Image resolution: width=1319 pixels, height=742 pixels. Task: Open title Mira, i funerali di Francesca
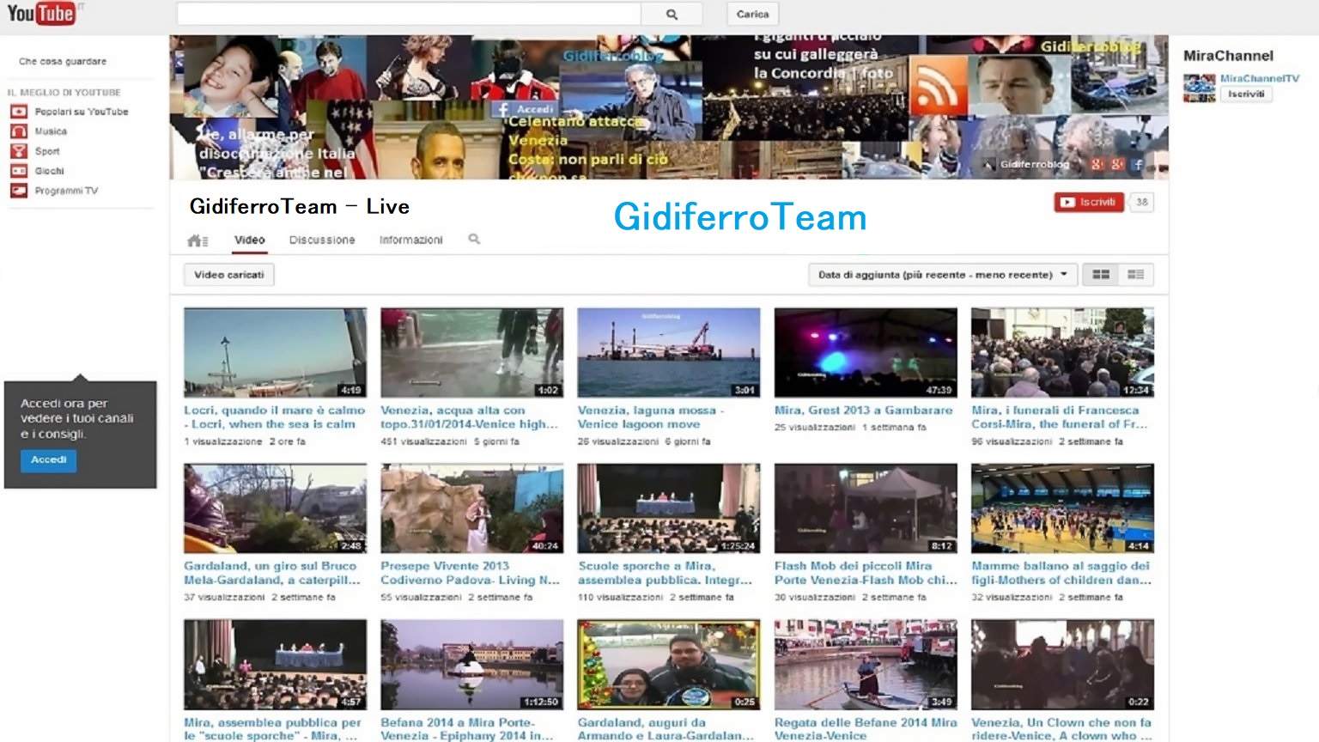pyautogui.click(x=1059, y=417)
